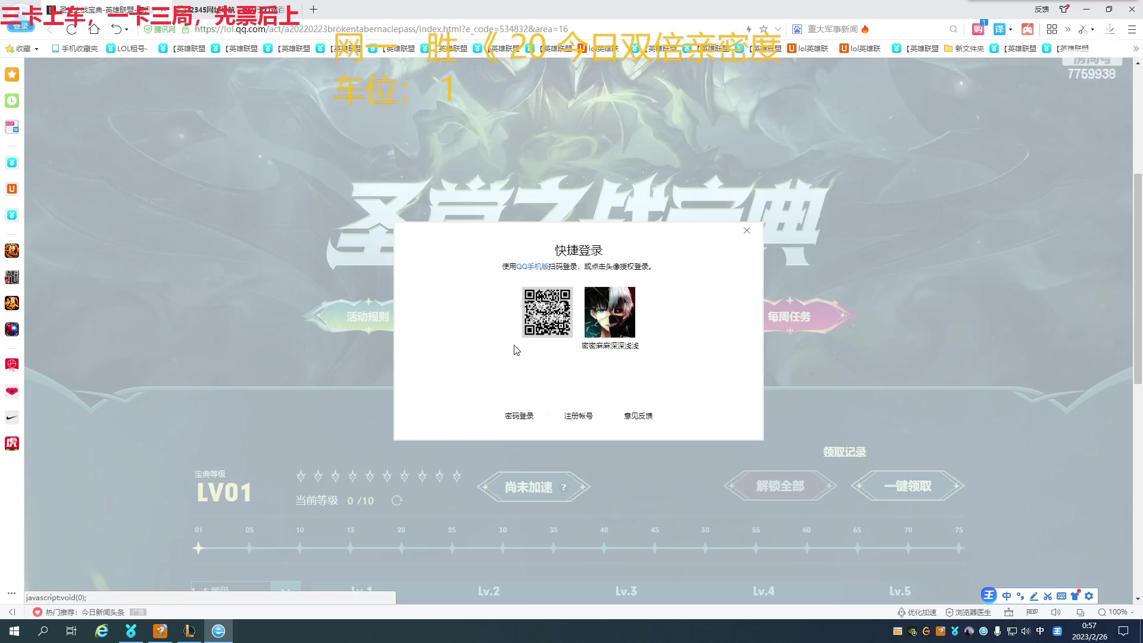Open the 100% zoom level dropdown
The height and width of the screenshot is (643, 1143).
1116,612
